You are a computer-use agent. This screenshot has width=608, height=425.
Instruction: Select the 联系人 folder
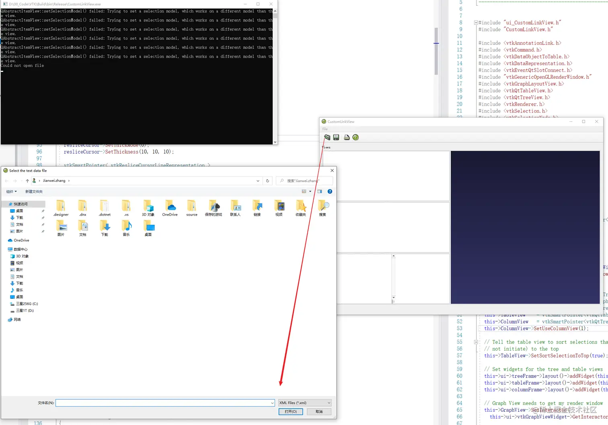235,208
